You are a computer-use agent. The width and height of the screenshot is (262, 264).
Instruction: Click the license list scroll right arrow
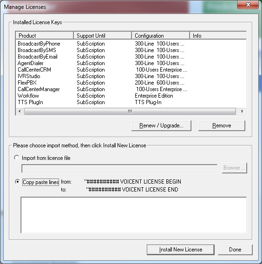242,111
